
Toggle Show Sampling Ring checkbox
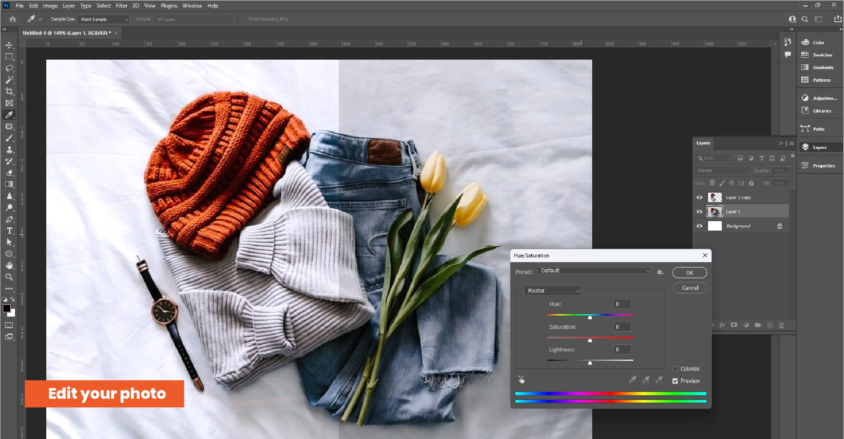click(244, 19)
